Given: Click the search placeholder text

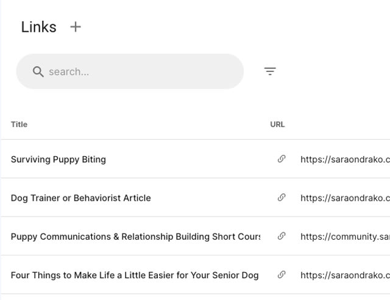Looking at the screenshot, I should pos(69,72).
